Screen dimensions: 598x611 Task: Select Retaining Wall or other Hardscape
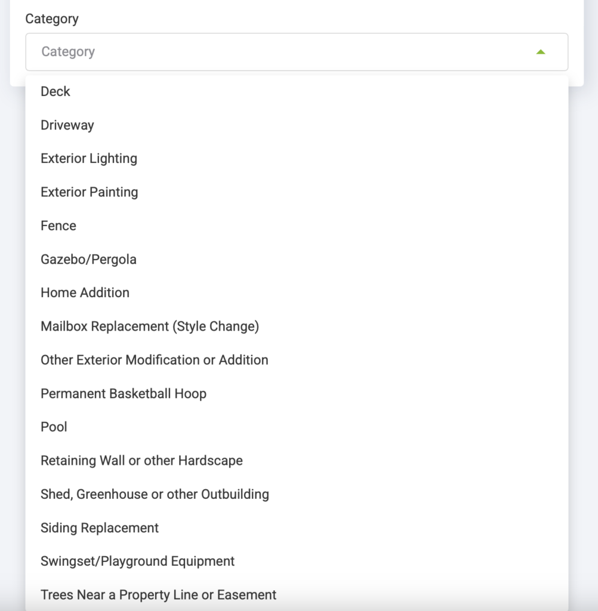(x=297, y=461)
